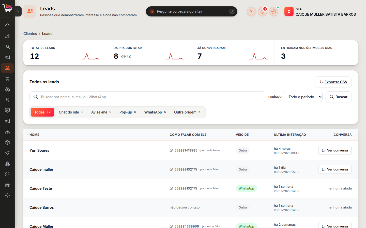Screen dimensions: 366x228
Task: Select the Pop-up filter tab
Action: [128, 112]
